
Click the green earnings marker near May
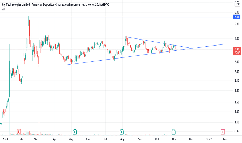pos(75,132)
